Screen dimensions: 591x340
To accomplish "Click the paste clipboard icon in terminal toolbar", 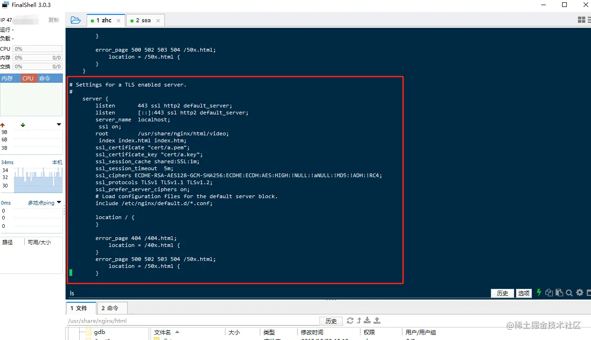I will pyautogui.click(x=559, y=293).
